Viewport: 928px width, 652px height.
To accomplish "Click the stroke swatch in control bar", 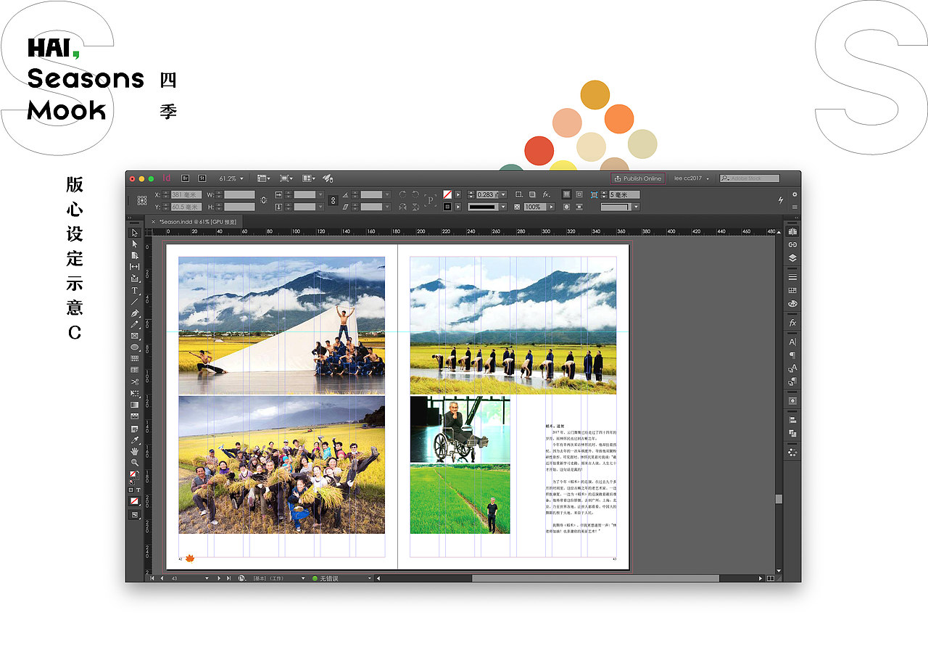I will [447, 207].
